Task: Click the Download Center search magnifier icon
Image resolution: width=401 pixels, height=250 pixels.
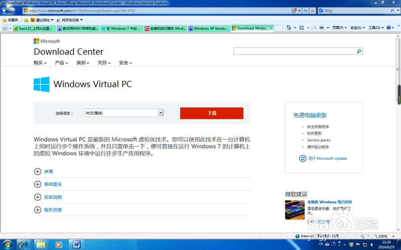Action: [x=359, y=51]
